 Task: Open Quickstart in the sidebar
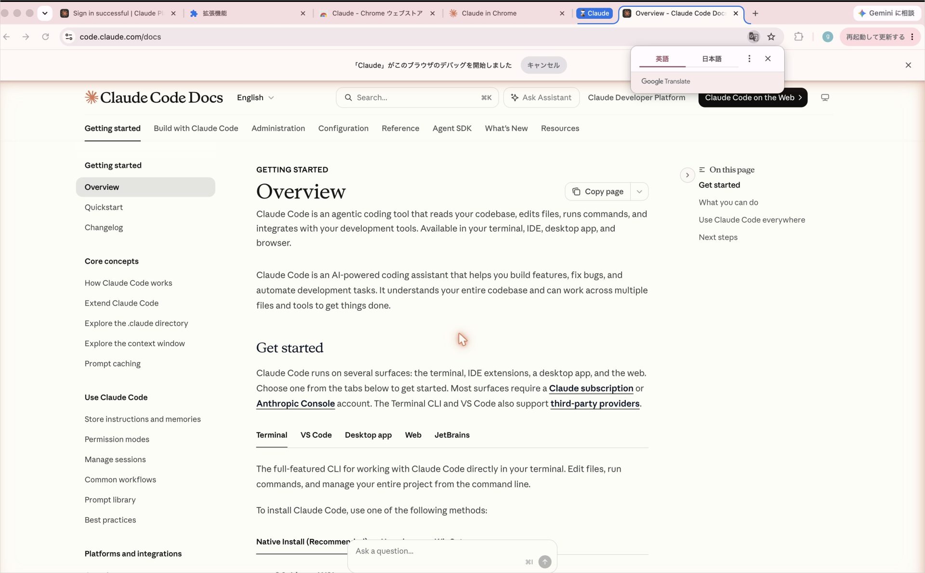[104, 207]
